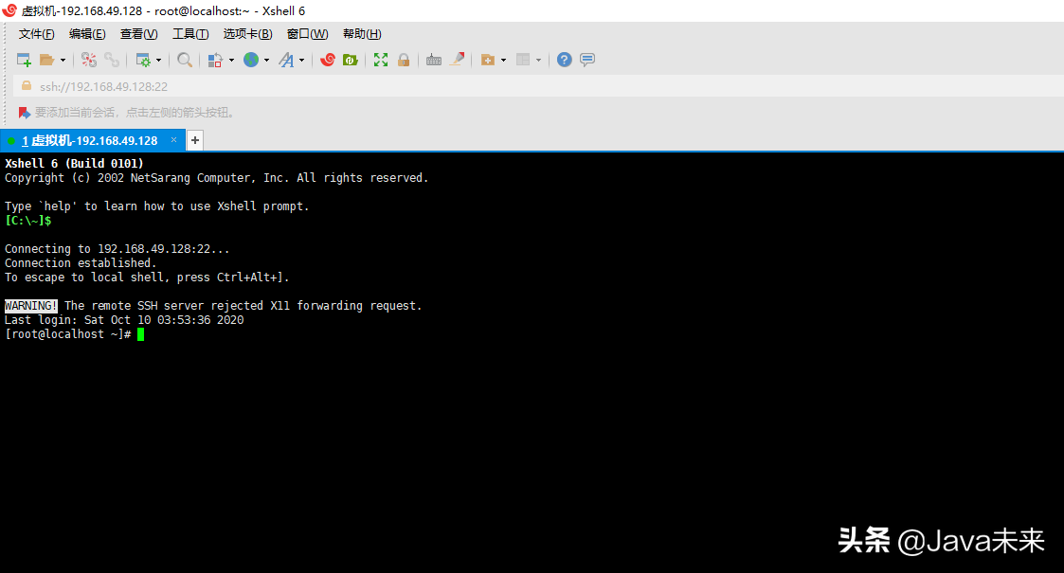This screenshot has height=573, width=1064.
Task: Click the Xshell icon in the title bar
Action: tap(9, 10)
